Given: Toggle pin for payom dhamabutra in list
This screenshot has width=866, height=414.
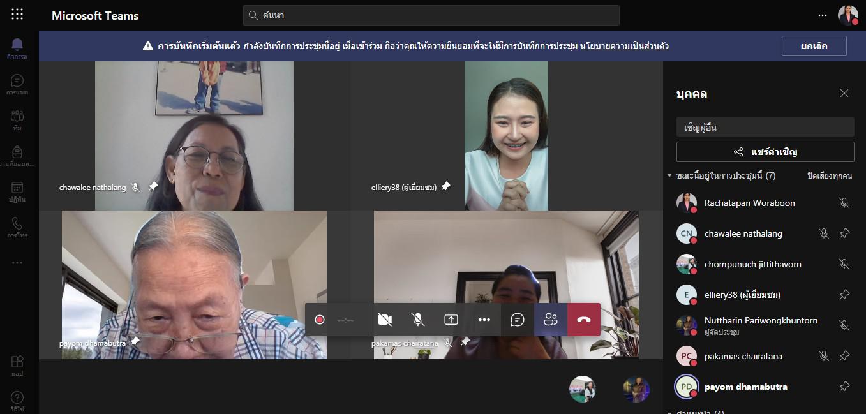Looking at the screenshot, I should point(844,387).
